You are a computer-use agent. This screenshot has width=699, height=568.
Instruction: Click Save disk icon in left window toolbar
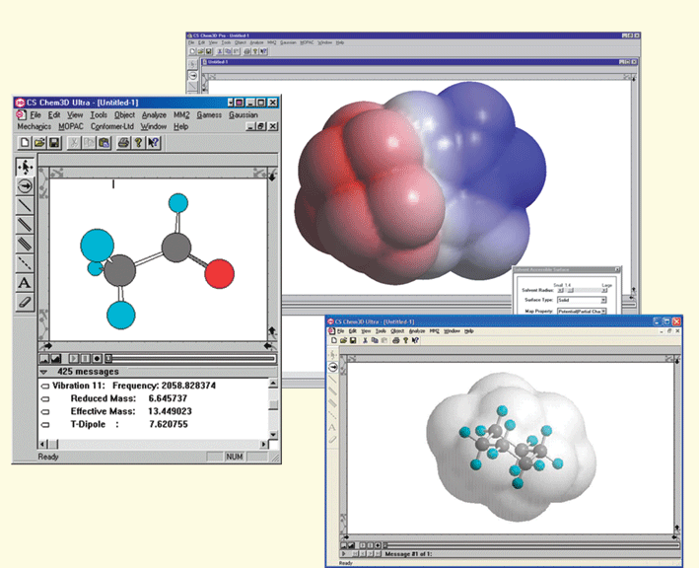[54, 143]
